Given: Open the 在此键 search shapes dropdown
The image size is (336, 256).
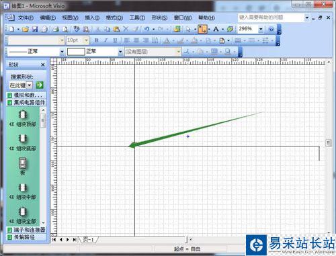Looking at the screenshot, I should point(30,85).
